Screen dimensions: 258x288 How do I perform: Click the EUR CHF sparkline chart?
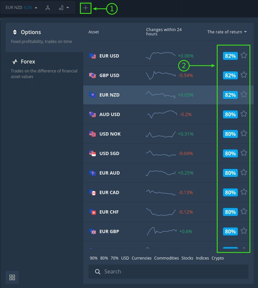coord(161,212)
